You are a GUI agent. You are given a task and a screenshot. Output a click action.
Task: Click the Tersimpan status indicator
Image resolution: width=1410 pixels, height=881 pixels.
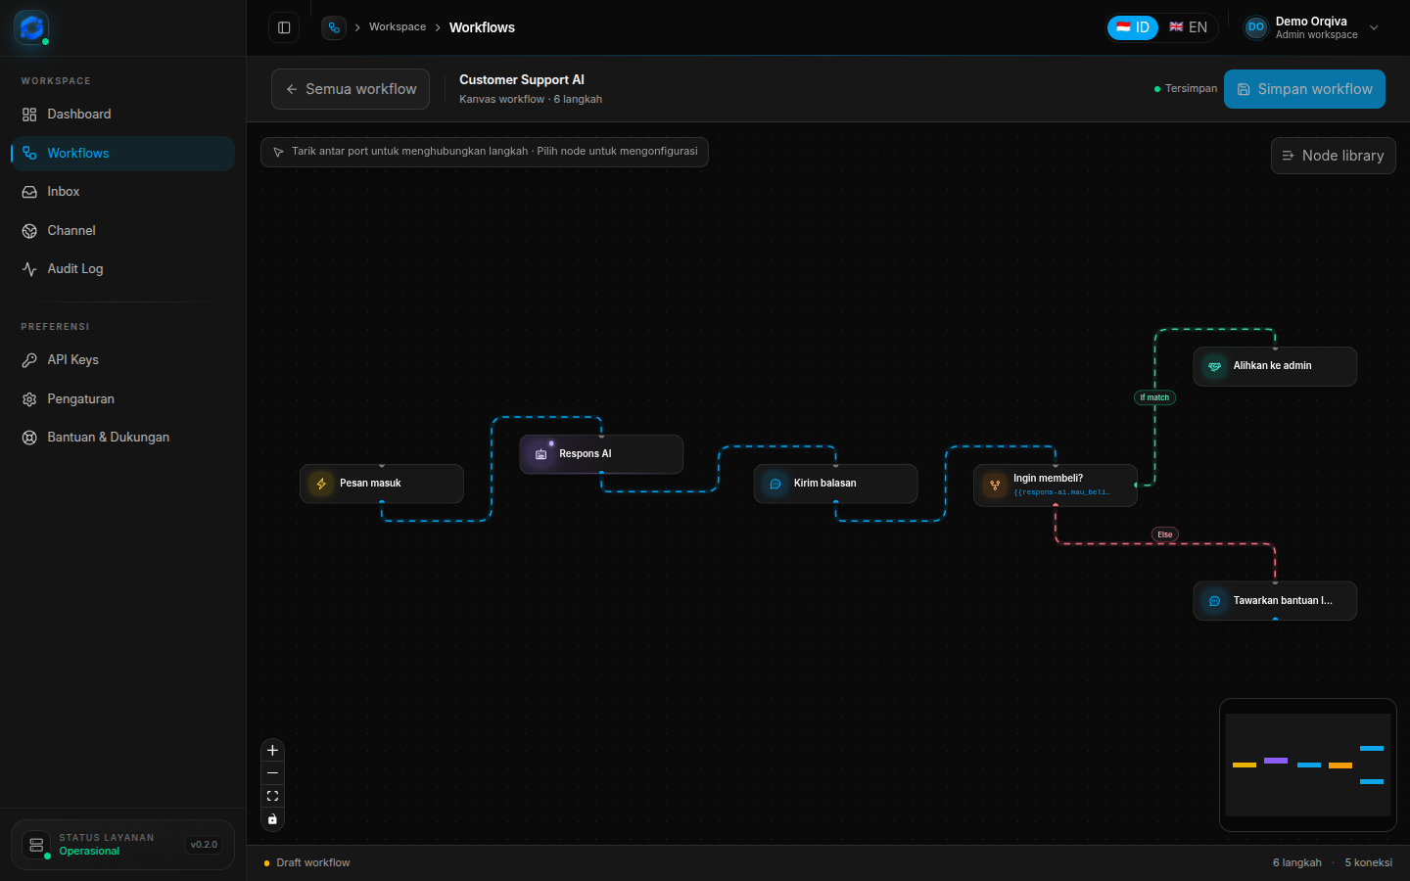tap(1186, 89)
